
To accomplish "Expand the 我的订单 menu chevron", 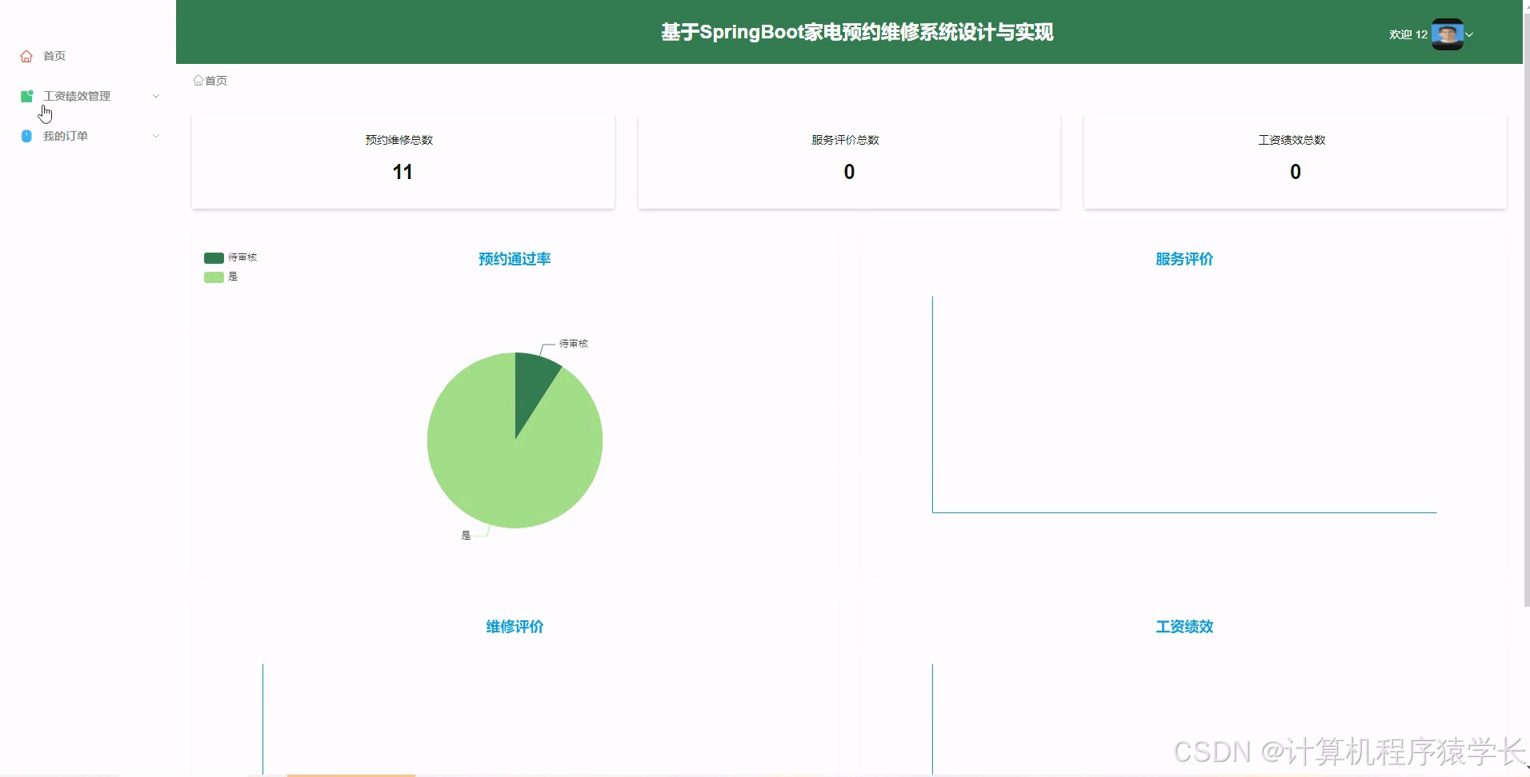I will pos(157,136).
